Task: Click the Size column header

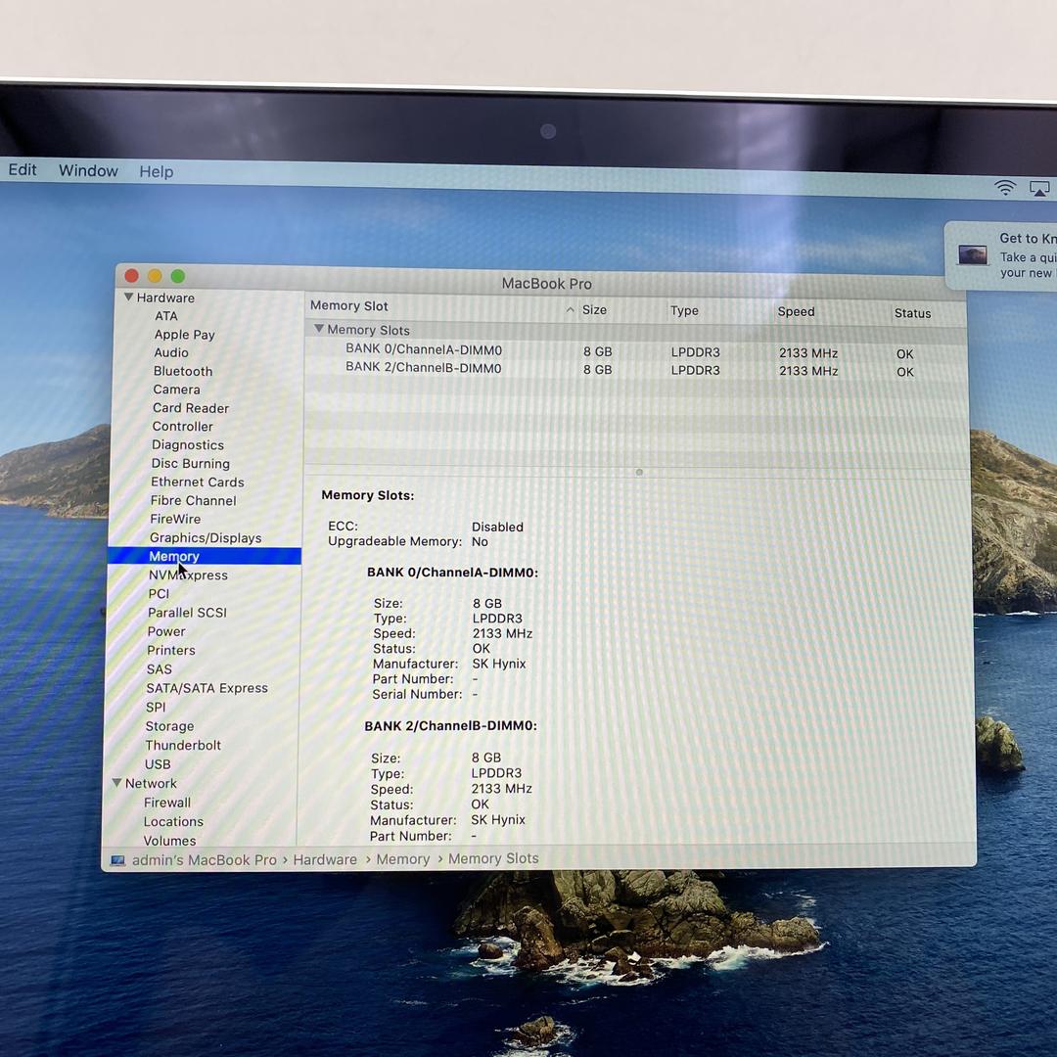Action: [x=595, y=309]
